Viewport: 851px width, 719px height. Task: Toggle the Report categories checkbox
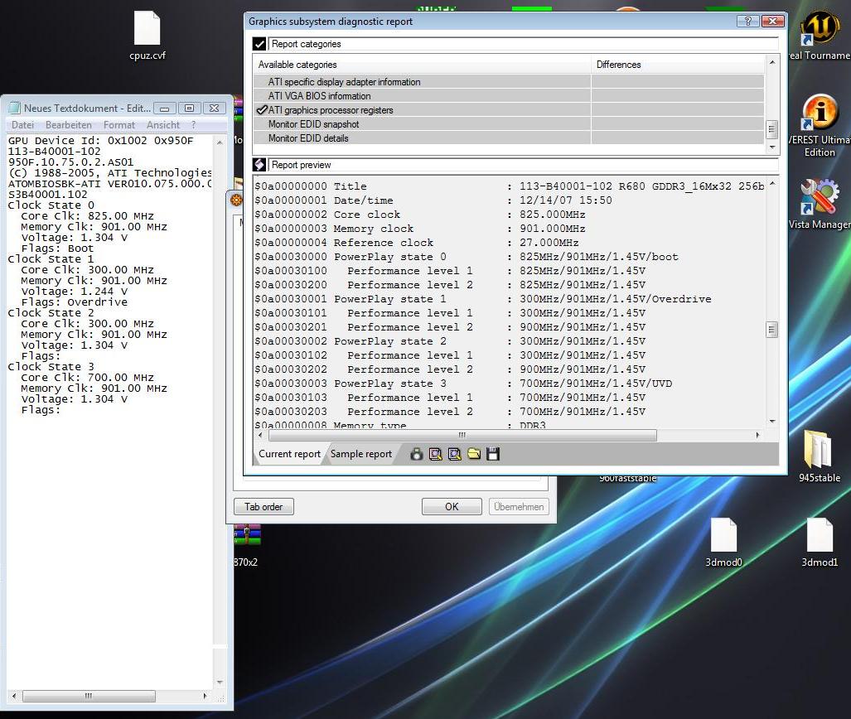(x=259, y=44)
